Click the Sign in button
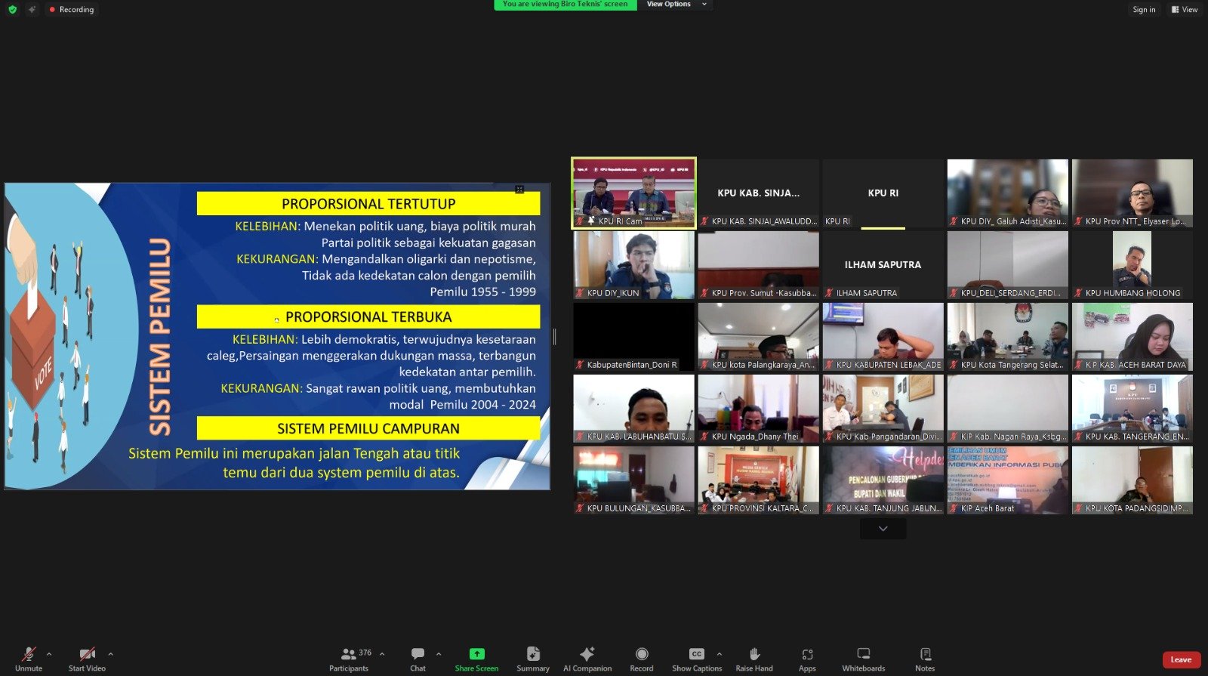 point(1144,10)
